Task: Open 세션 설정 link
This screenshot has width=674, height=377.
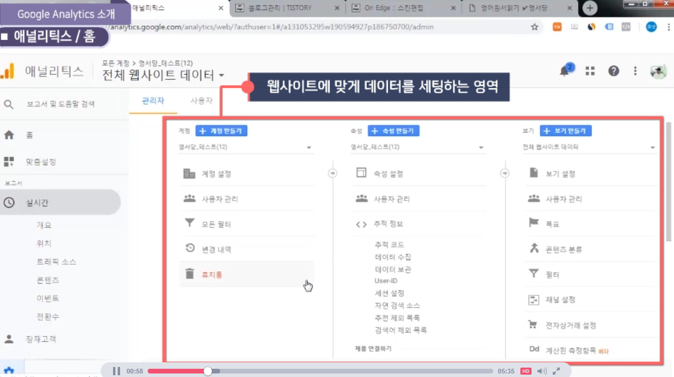Action: (390, 293)
